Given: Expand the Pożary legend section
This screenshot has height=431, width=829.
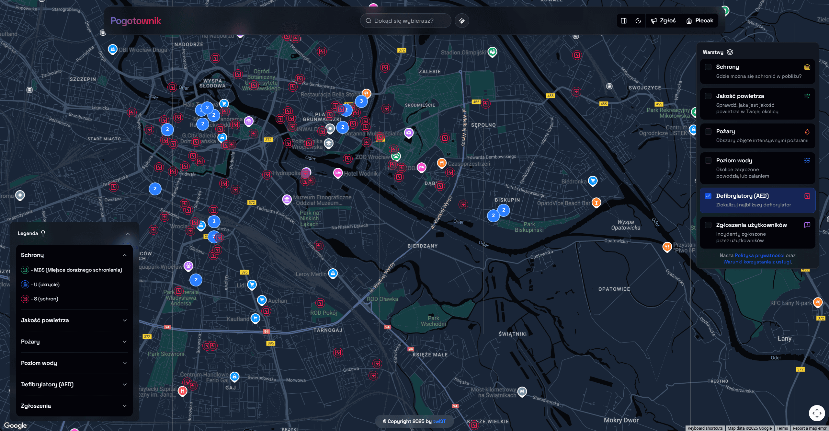Looking at the screenshot, I should pyautogui.click(x=74, y=342).
